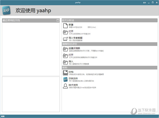Click 打开 label under 模糊综合评价

[71, 55]
